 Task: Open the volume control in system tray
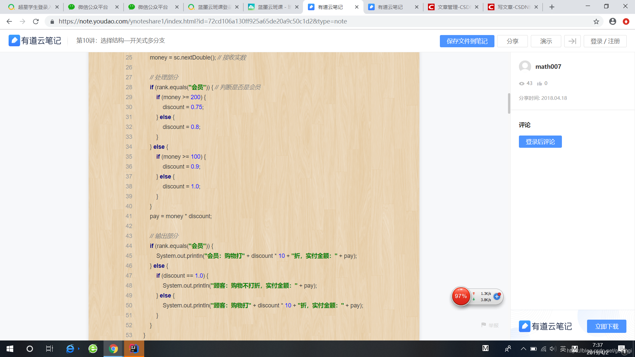553,349
